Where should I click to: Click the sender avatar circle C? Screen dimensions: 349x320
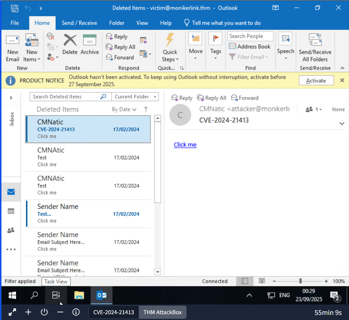180,115
